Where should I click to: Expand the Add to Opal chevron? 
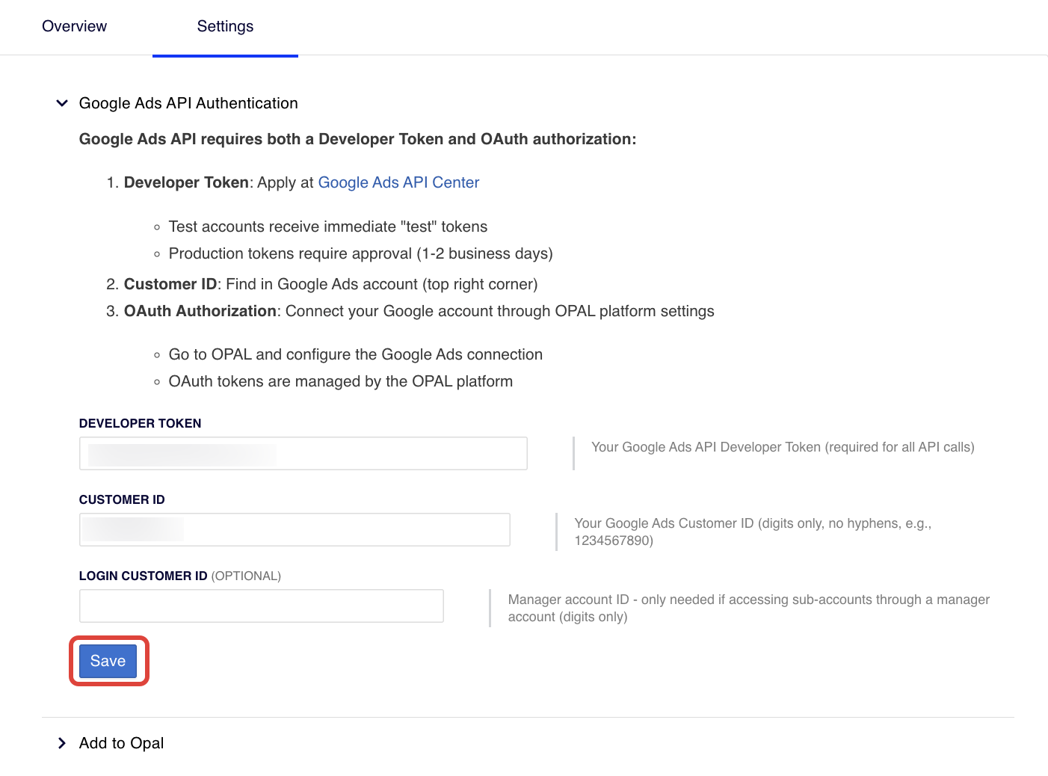[x=62, y=743]
